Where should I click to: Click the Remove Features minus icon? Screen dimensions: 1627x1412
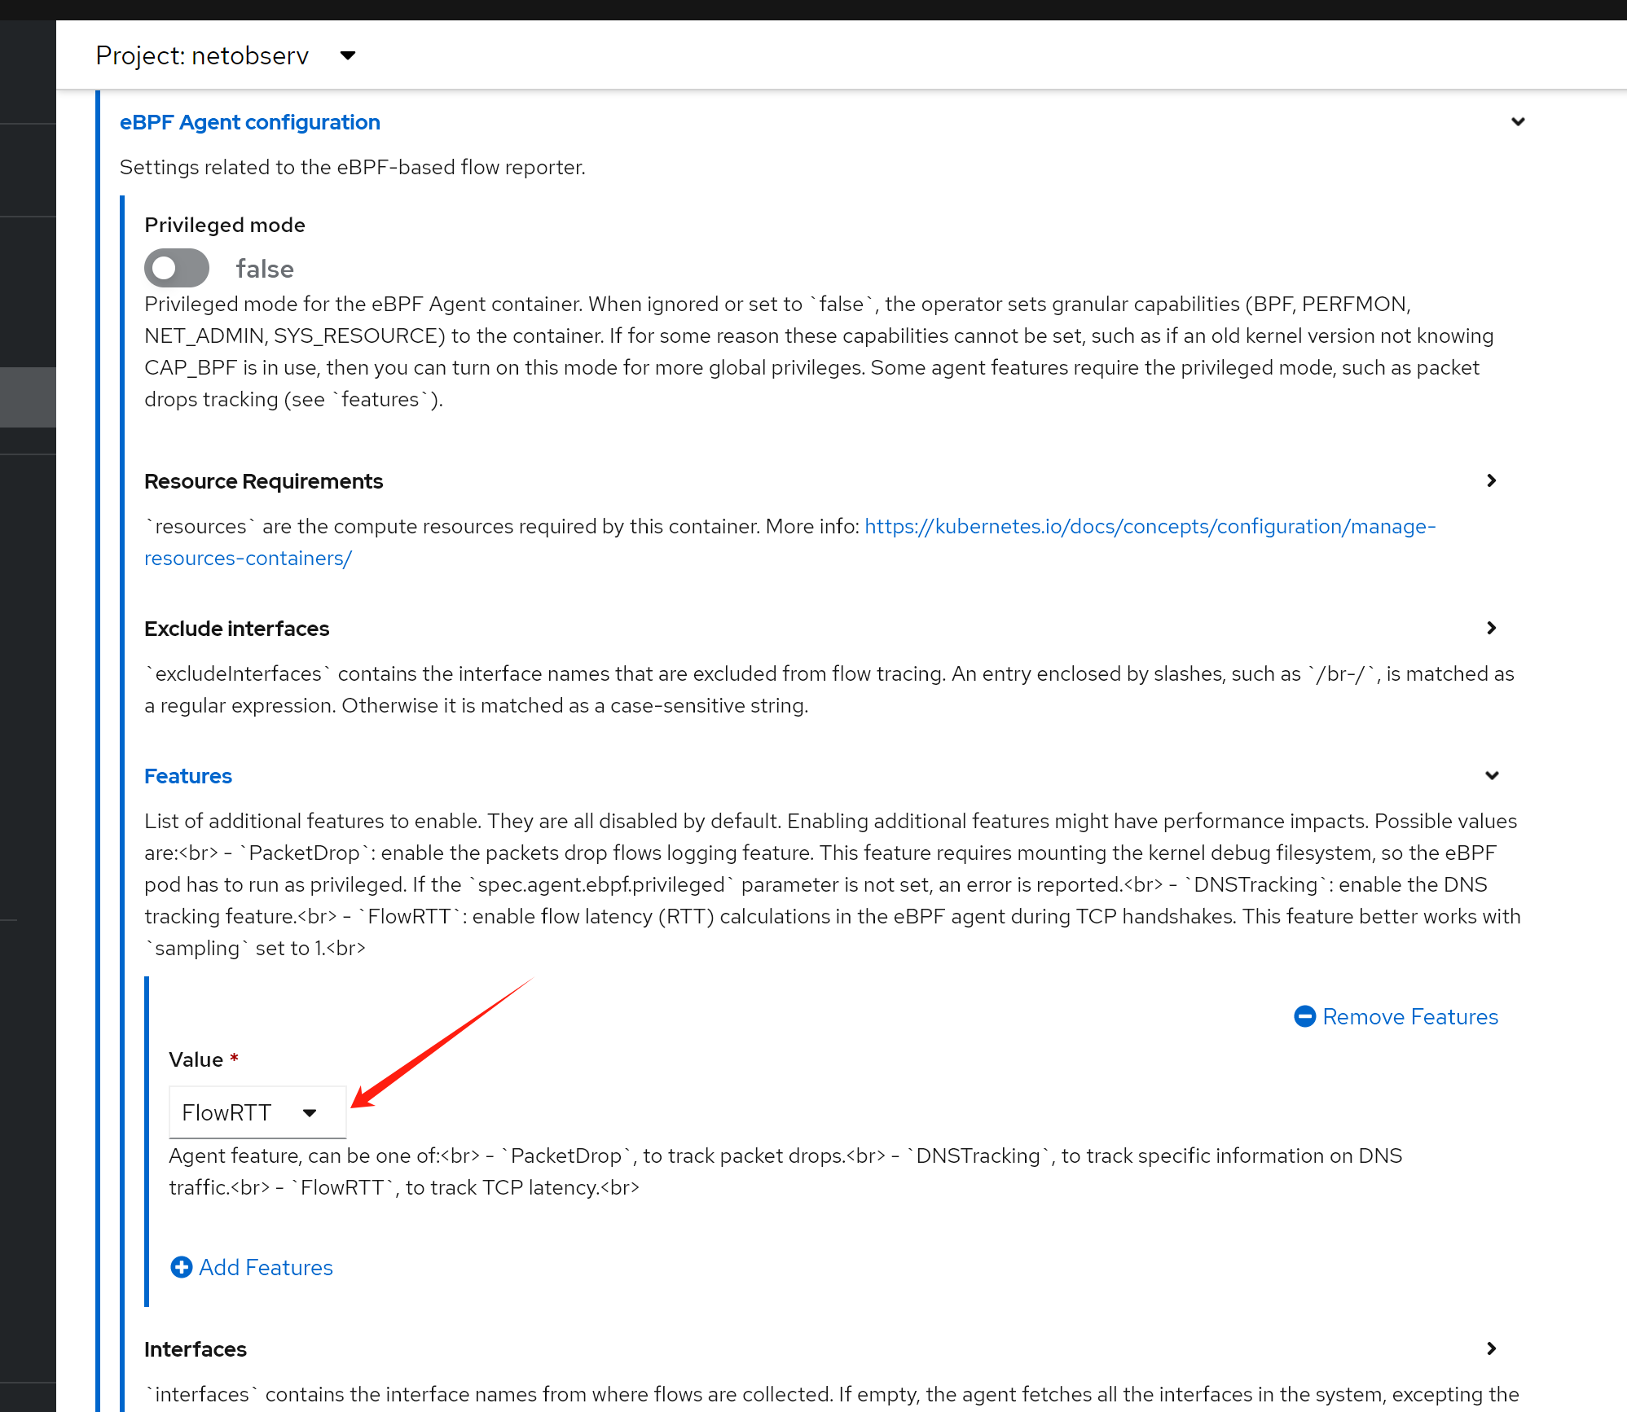point(1304,1016)
